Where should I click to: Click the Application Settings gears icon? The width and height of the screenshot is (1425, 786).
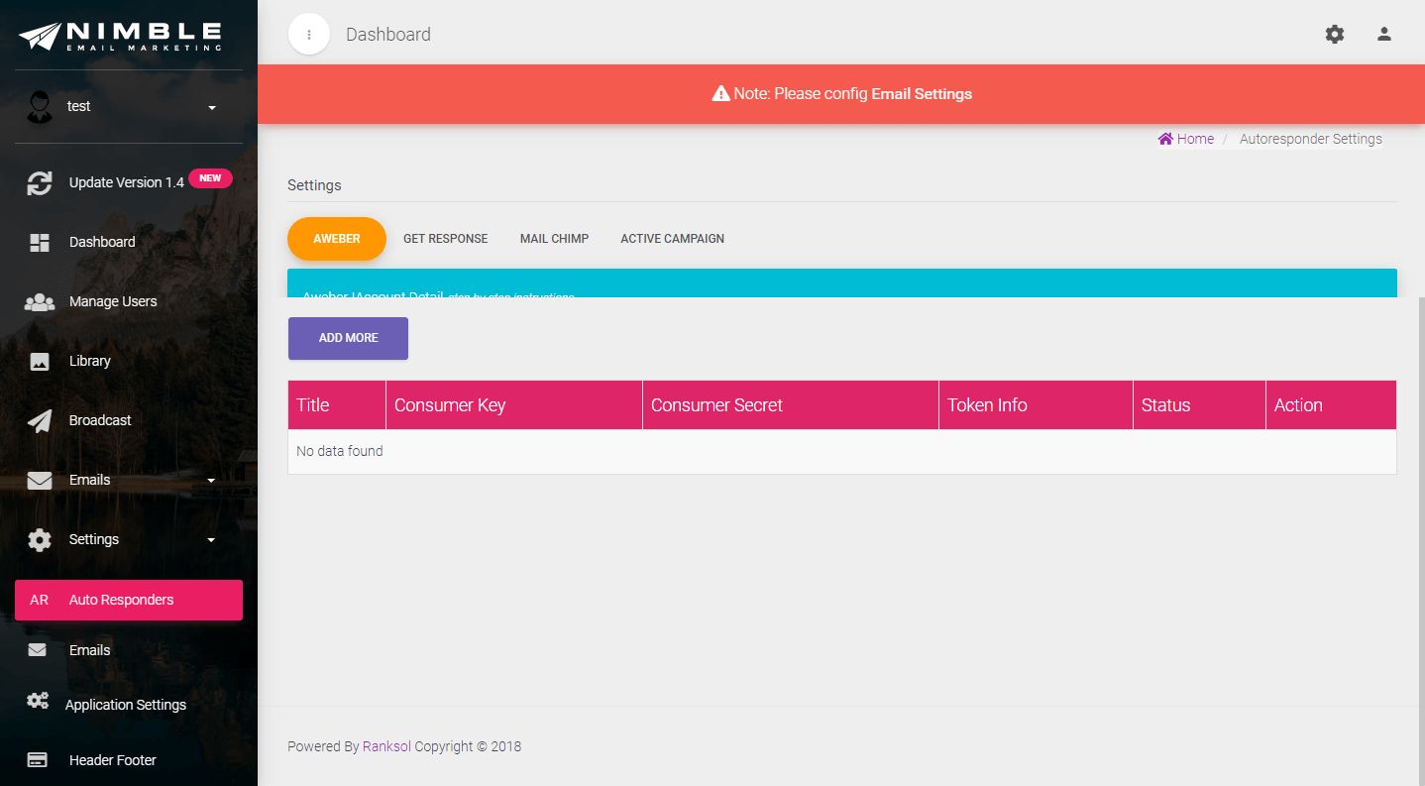[x=38, y=702]
